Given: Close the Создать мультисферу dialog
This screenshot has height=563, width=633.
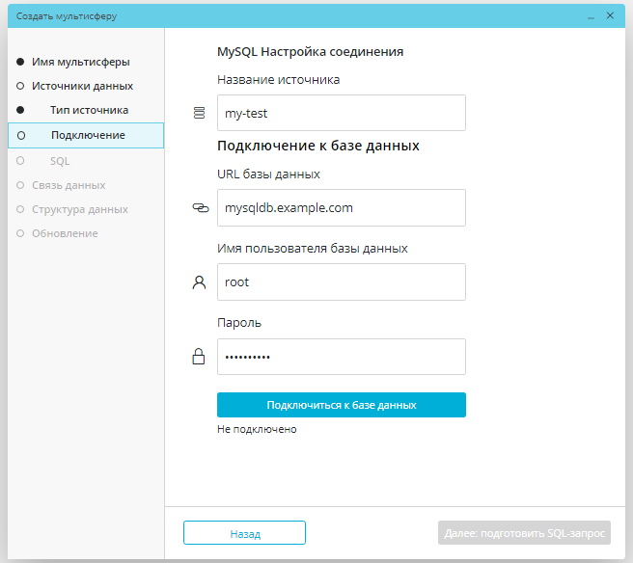Looking at the screenshot, I should [610, 15].
